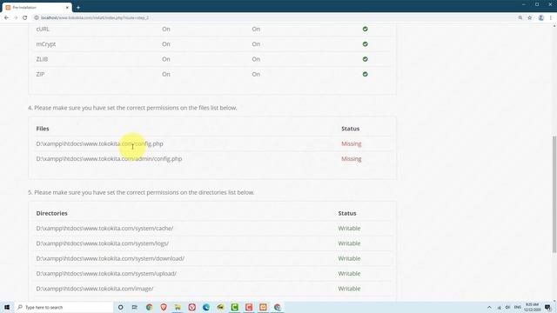Click the zoom magnifier icon in address bar
Viewport: 557px width, 313px height.
(520, 17)
